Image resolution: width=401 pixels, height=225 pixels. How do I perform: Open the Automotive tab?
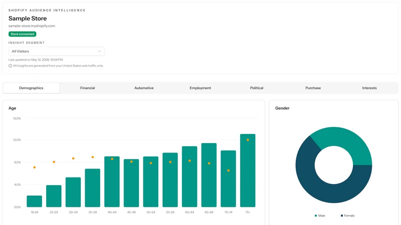pos(144,88)
